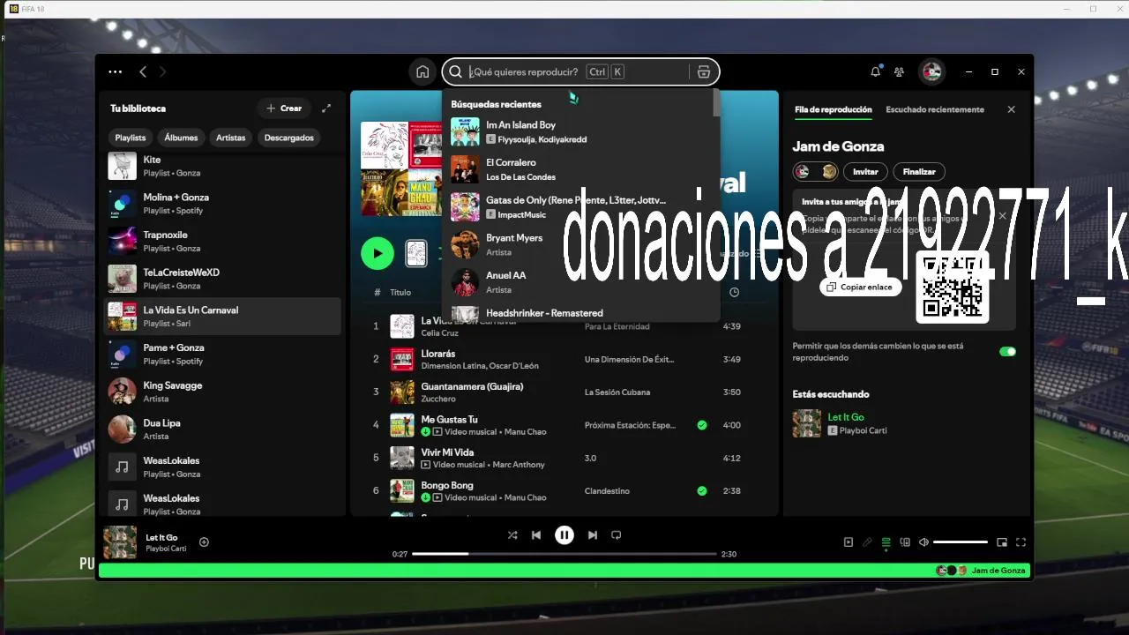This screenshot has height=635, width=1129.
Task: Mute volume with the speaker icon
Action: [923, 542]
